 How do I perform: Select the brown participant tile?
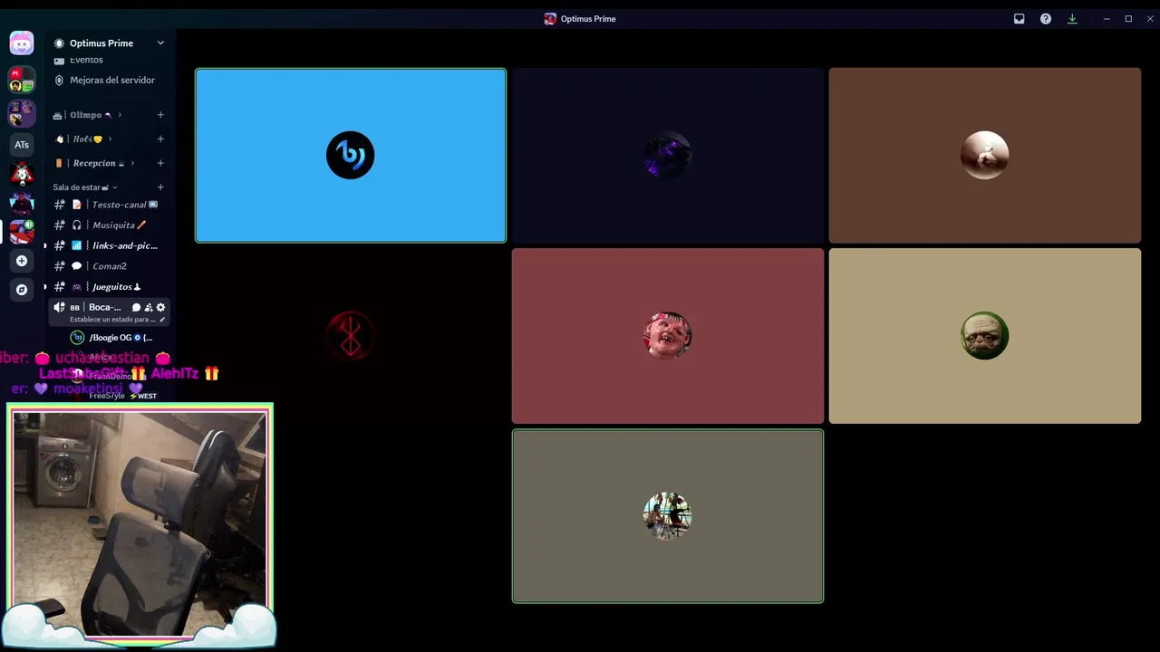click(x=985, y=156)
